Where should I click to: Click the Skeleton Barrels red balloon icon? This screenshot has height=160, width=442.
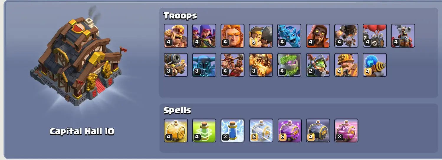(374, 36)
